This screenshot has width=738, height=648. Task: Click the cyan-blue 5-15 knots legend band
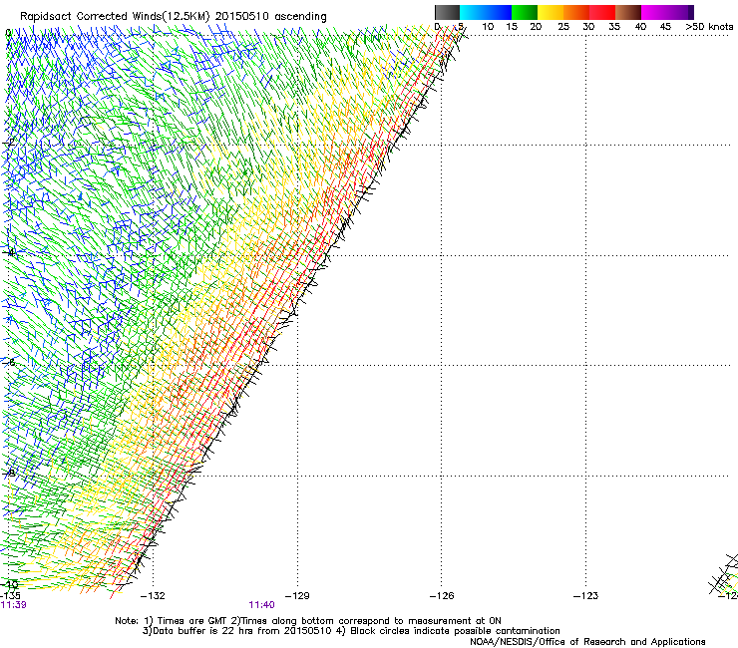tap(486, 12)
